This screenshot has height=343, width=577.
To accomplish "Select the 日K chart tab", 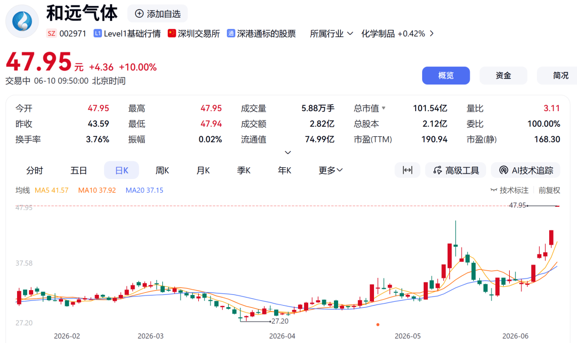I will point(121,170).
